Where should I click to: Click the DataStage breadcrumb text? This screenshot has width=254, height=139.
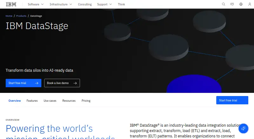tap(36, 16)
